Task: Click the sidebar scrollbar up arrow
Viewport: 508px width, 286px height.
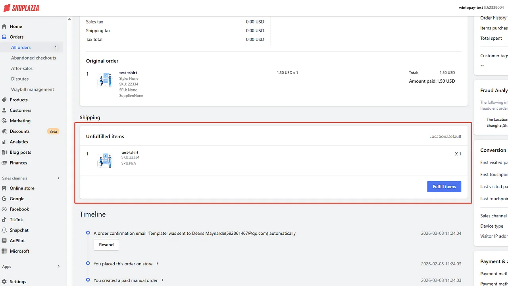Action: [69, 19]
